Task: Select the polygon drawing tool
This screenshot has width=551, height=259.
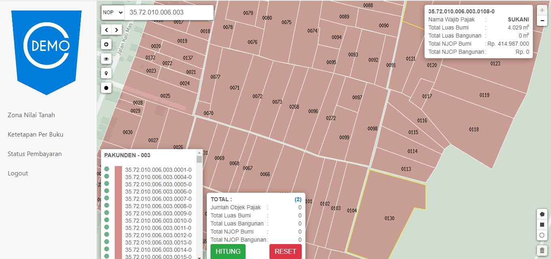Action: (542, 214)
